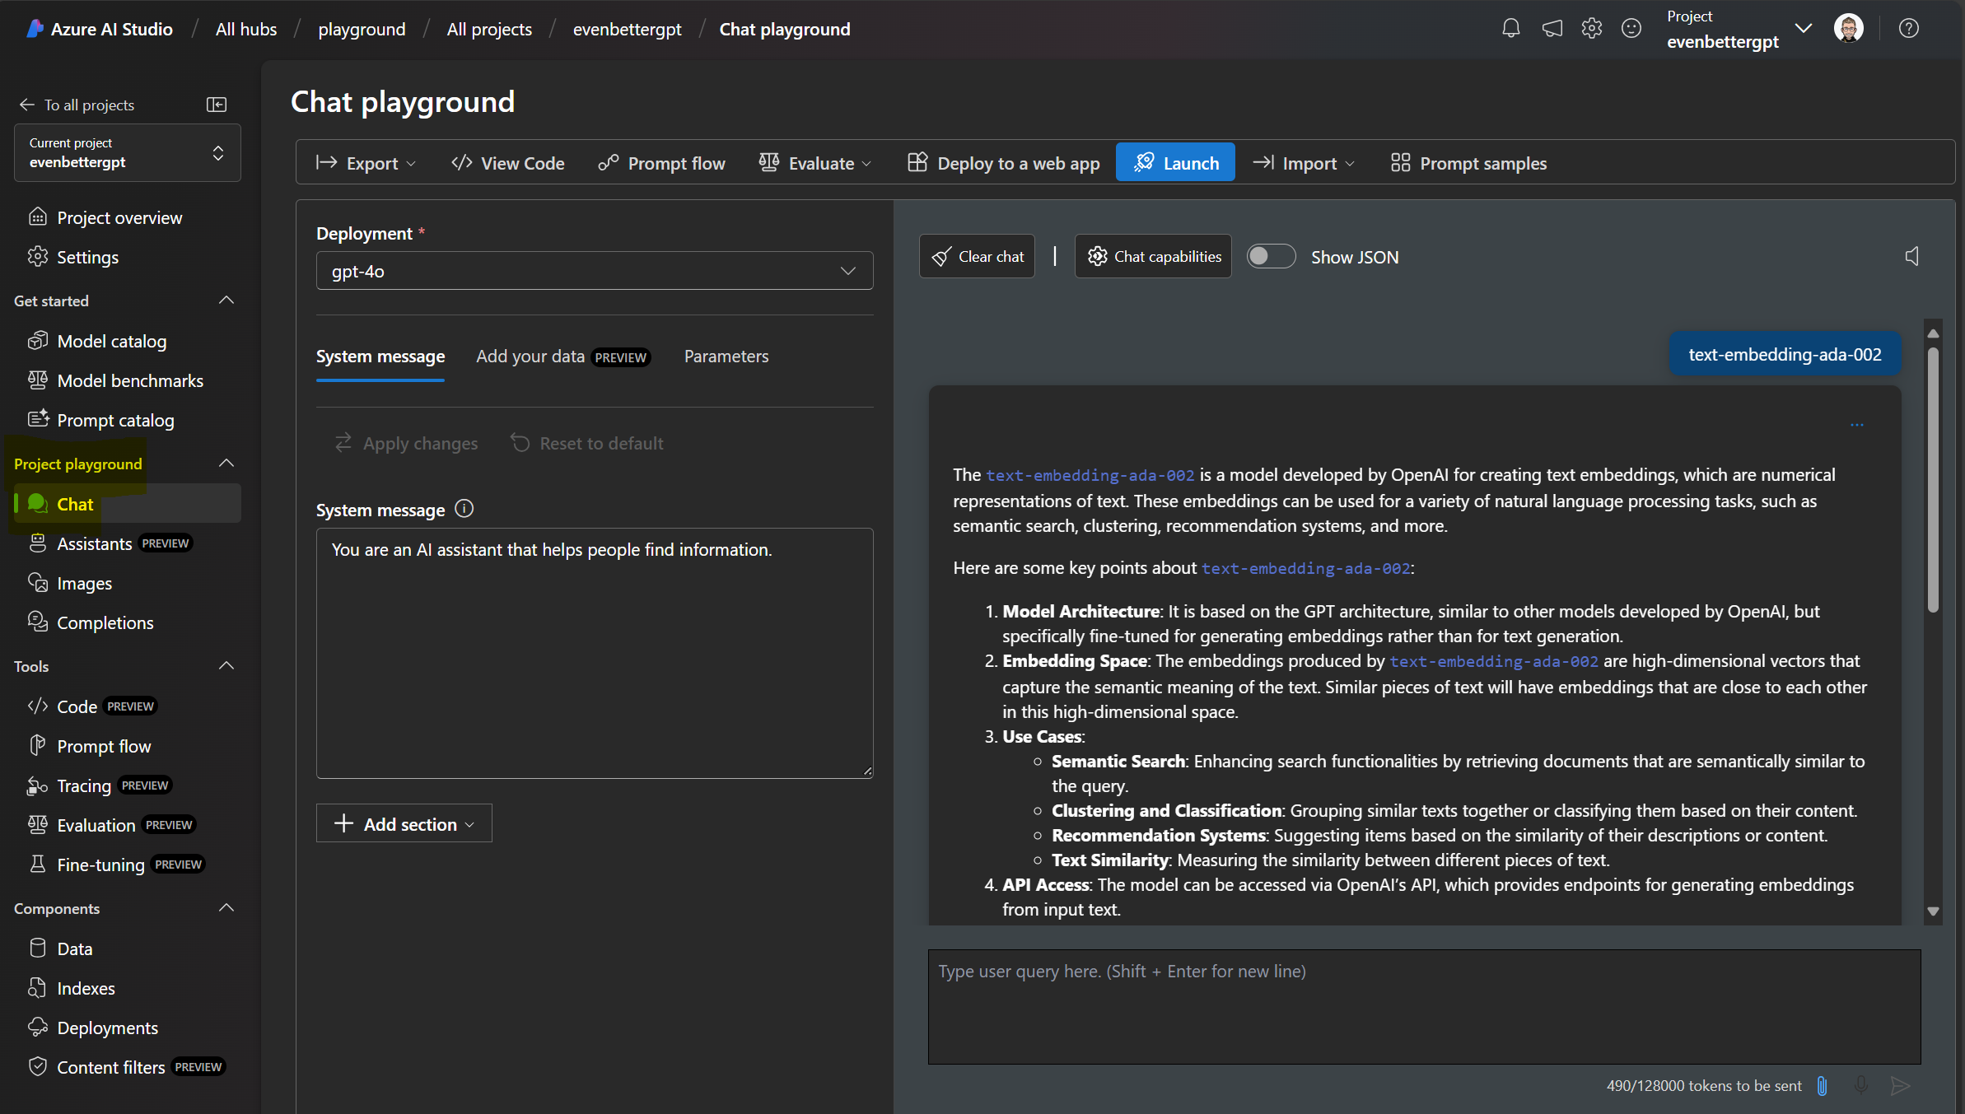Open the user profile avatar
This screenshot has width=1965, height=1114.
coord(1849,29)
